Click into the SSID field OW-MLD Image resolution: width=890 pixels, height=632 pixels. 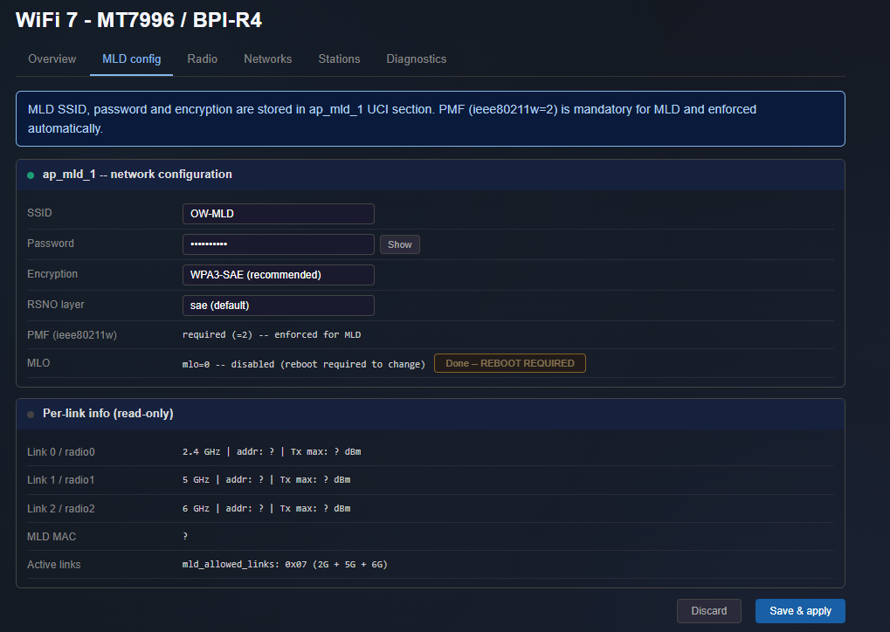click(278, 214)
